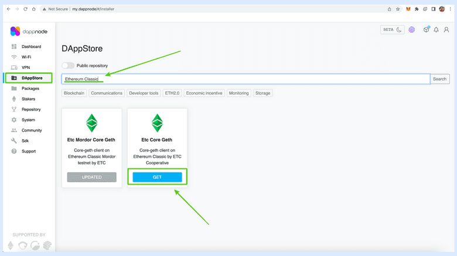This screenshot has height=256, width=457.
Task: Open the Etc Mordor Core Geth logo thumbnail
Action: [x=91, y=123]
